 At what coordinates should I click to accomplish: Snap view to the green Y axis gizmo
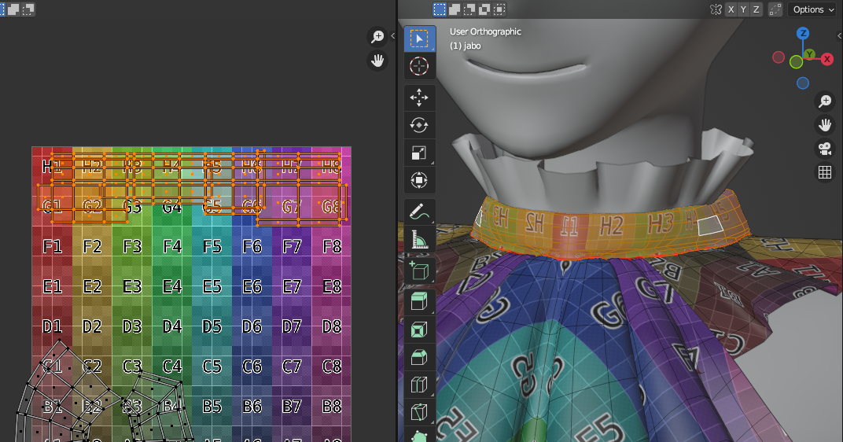[809, 54]
